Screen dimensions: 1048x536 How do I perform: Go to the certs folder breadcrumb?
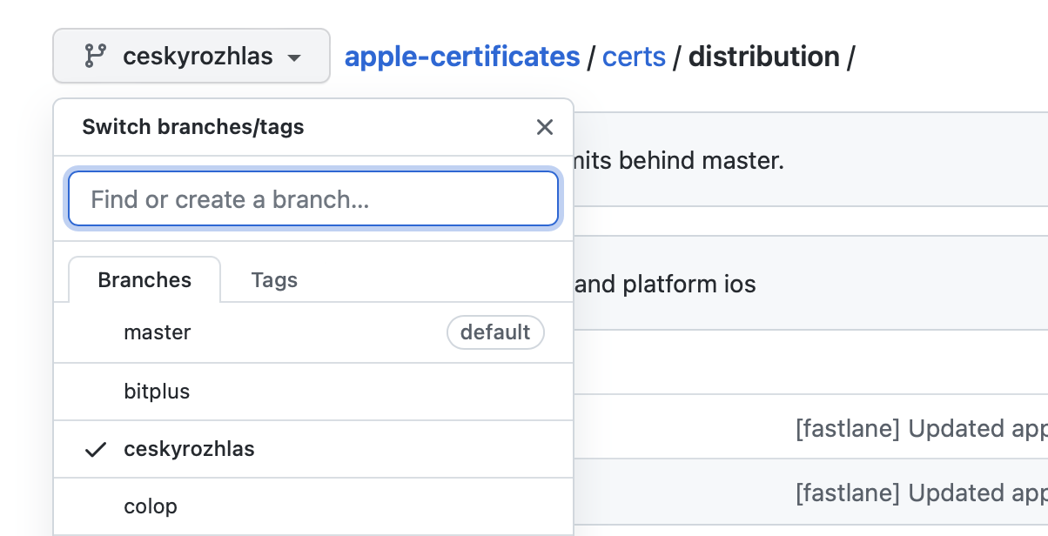pyautogui.click(x=634, y=57)
